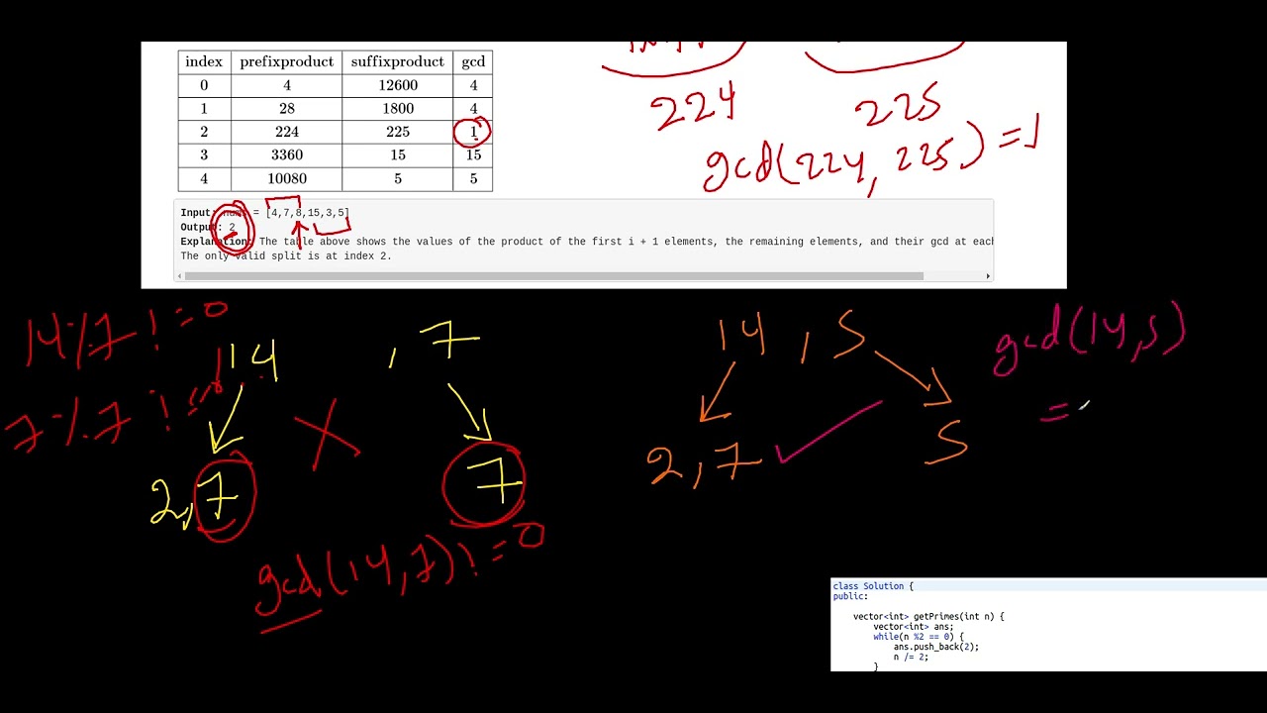Viewport: 1267px width, 713px height.
Task: Click the left scroll arrow of the example box
Action: [x=179, y=276]
